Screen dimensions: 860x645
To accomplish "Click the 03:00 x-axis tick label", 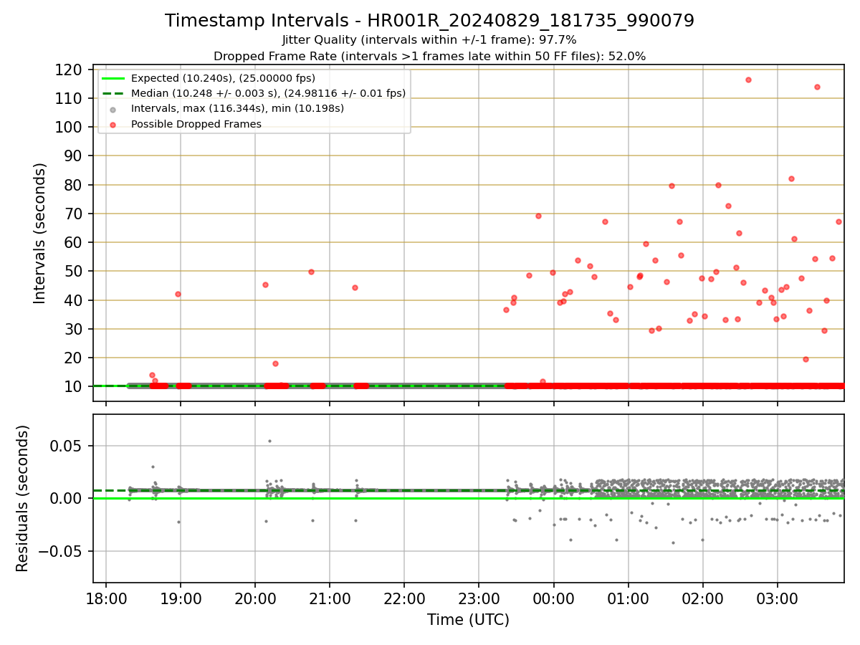I will point(777,597).
